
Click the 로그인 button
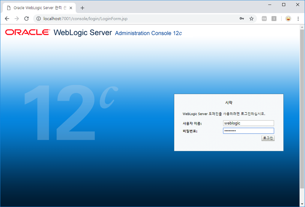click(268, 138)
